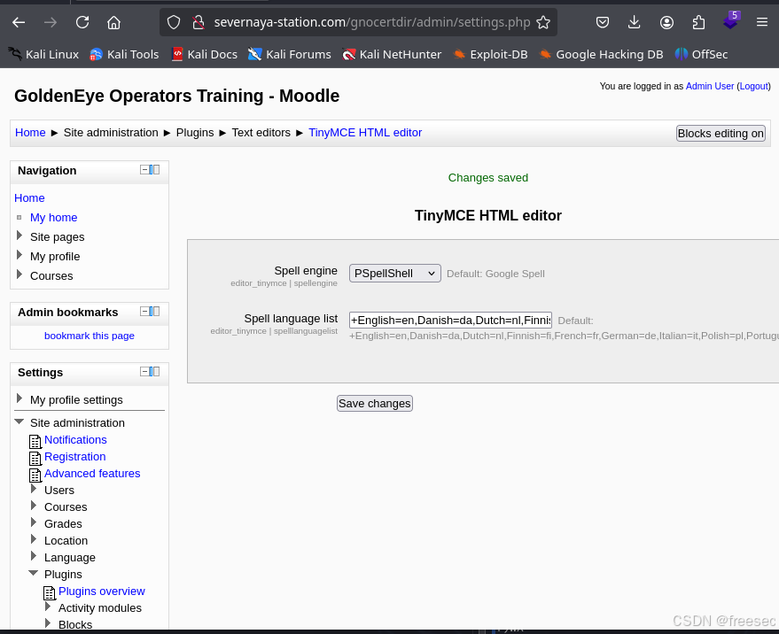The width and height of the screenshot is (779, 634).
Task: Click the Changes saved message
Action: point(487,178)
